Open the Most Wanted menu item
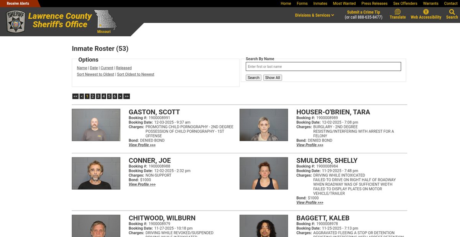Viewport: 460px width, 237px height. click(x=344, y=3)
